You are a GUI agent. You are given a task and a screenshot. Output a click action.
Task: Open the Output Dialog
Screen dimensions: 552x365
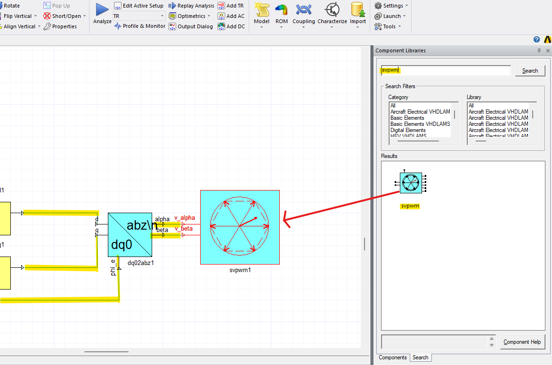click(191, 26)
